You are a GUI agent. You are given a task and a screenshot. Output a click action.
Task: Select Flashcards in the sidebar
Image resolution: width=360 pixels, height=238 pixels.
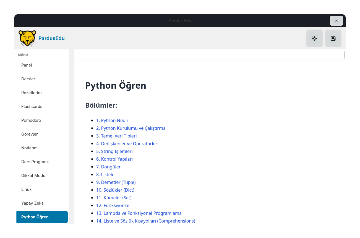(x=42, y=107)
